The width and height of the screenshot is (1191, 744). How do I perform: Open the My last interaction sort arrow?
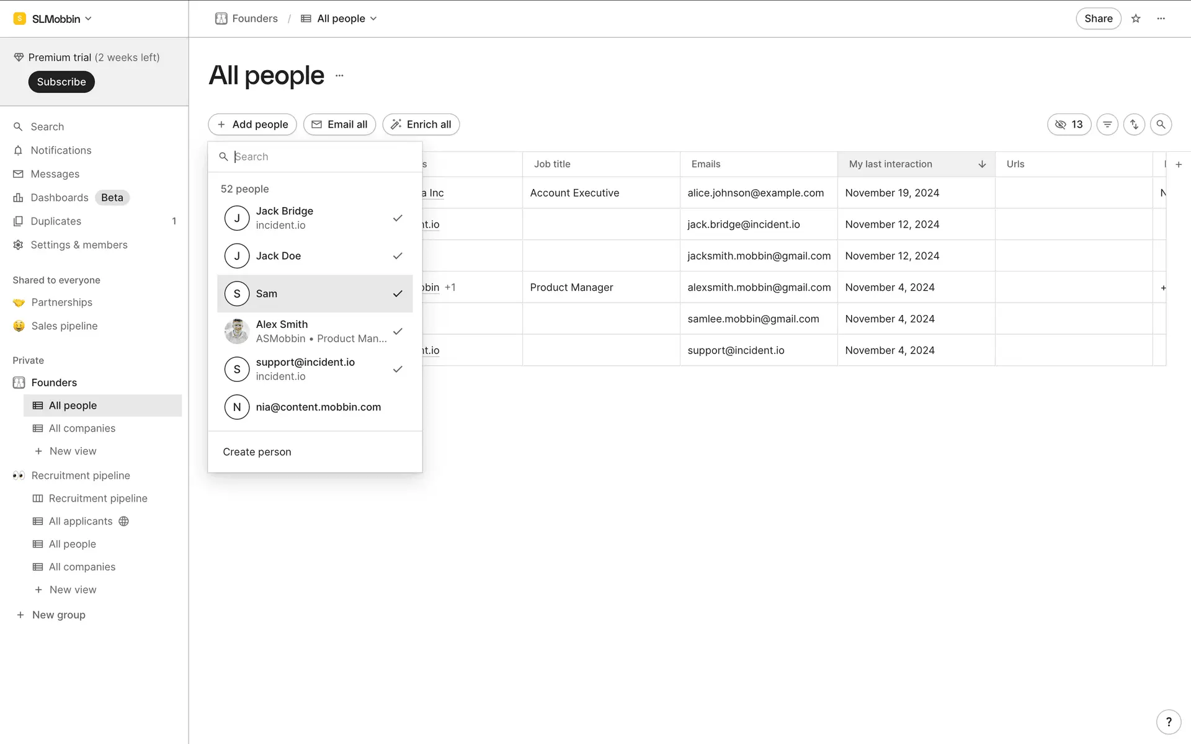(x=982, y=164)
